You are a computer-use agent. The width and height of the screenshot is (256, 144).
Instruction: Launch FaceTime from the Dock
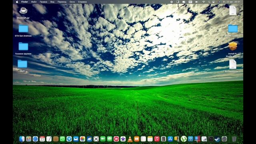[103, 139]
